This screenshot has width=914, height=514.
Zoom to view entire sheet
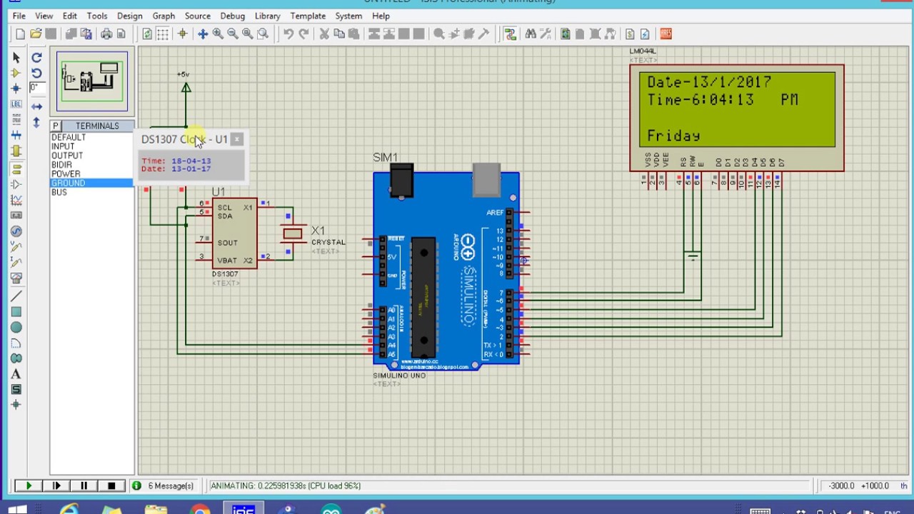(248, 34)
